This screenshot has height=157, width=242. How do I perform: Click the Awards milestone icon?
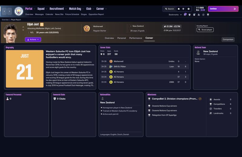(x=211, y=100)
